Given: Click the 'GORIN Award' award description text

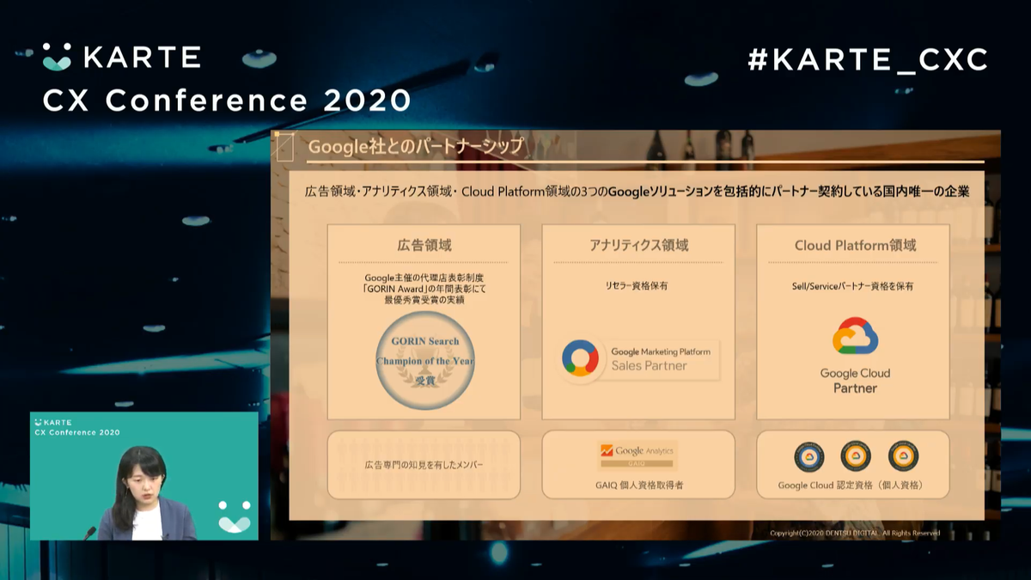Looking at the screenshot, I should pyautogui.click(x=424, y=289).
